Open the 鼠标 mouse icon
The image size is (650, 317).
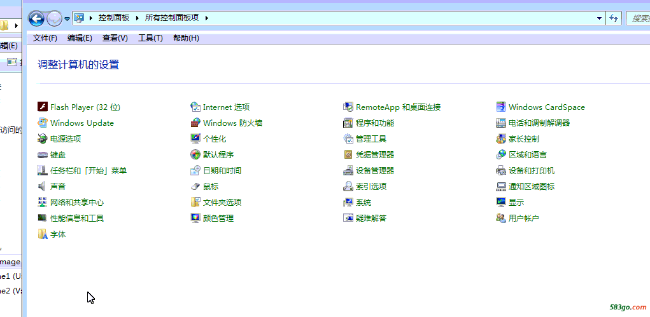[x=195, y=186]
